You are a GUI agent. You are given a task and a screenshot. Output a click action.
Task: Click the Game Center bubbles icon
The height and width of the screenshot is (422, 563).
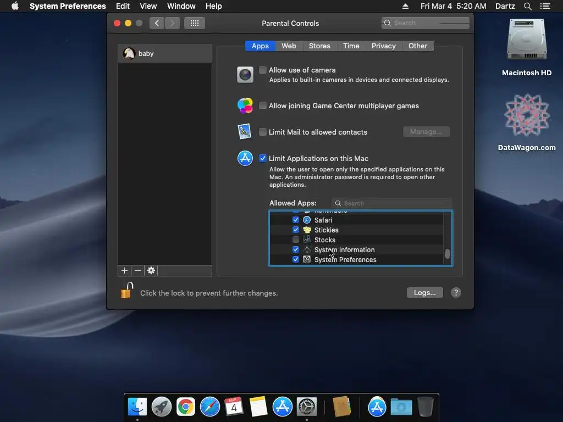245,106
